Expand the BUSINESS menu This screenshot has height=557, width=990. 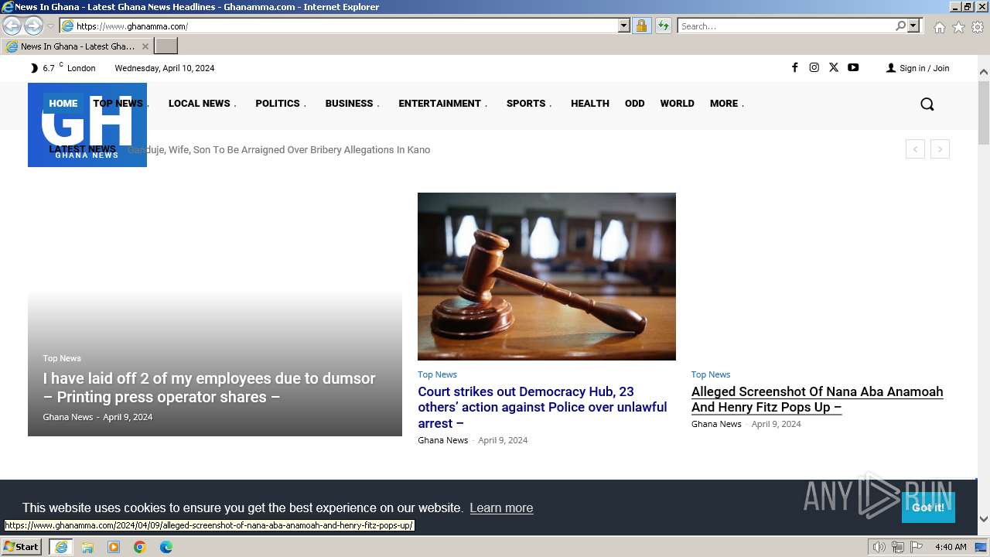pyautogui.click(x=352, y=103)
